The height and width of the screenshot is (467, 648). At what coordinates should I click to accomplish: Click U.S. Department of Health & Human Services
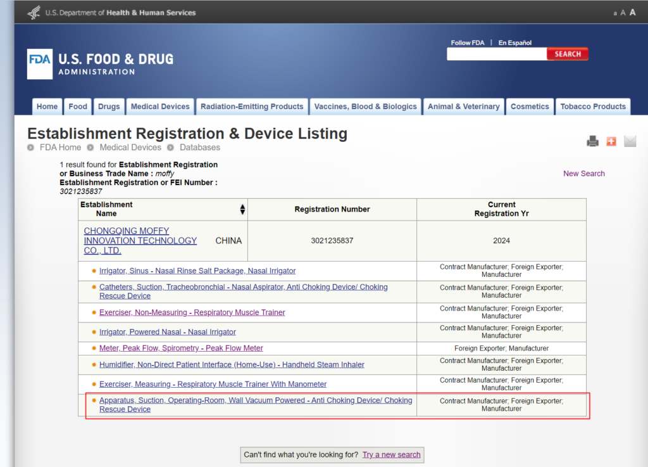(x=120, y=13)
